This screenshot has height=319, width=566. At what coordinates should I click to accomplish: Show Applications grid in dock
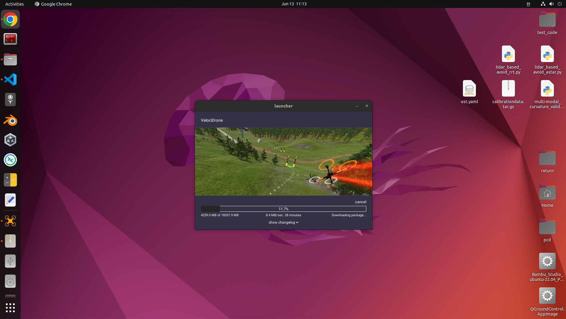[x=10, y=308]
